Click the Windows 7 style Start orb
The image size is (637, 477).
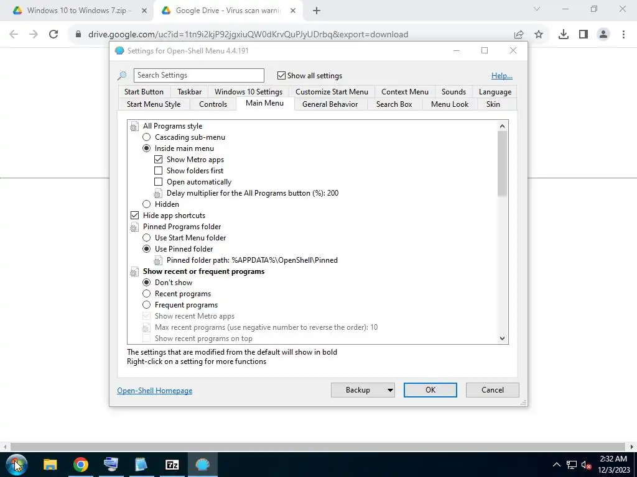pyautogui.click(x=16, y=465)
